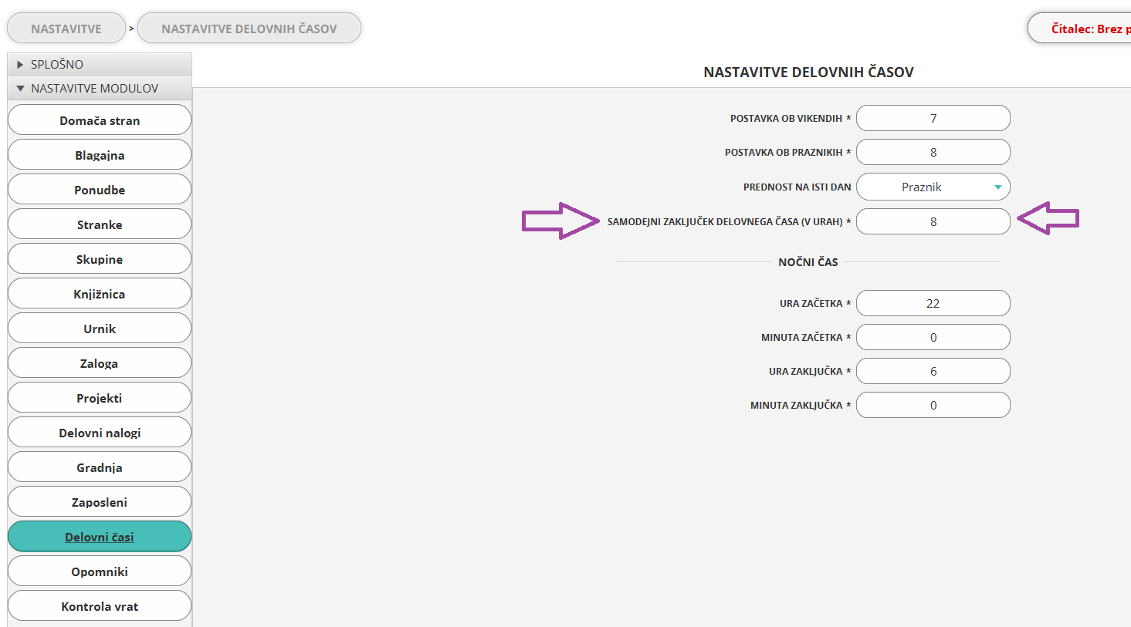Click the Postavka ob vikendih field
Image resolution: width=1131 pixels, height=627 pixels.
click(x=933, y=118)
